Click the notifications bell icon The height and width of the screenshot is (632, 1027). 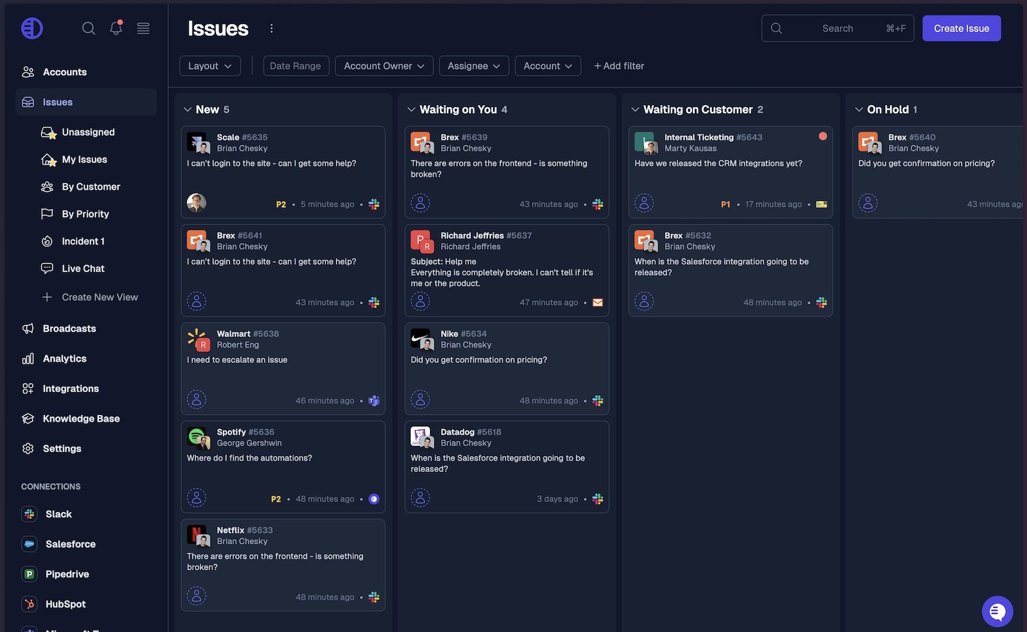[x=116, y=28]
